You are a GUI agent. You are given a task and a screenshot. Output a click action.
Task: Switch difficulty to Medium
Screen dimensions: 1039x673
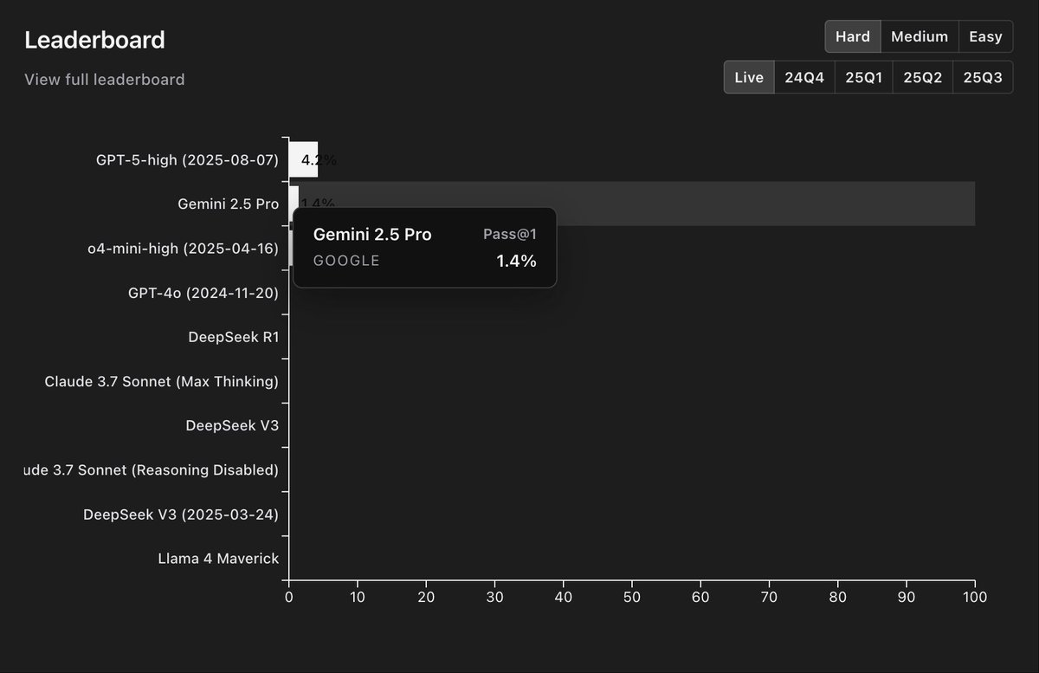click(920, 36)
